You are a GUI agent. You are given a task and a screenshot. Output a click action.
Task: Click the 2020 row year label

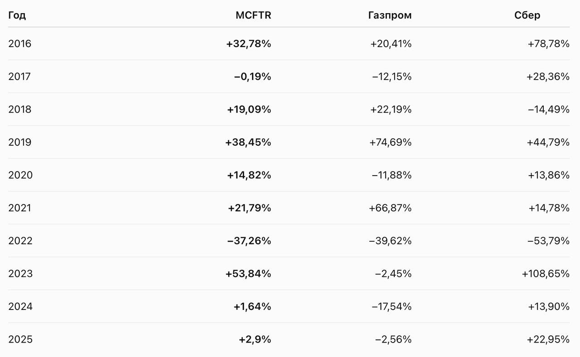tap(20, 175)
